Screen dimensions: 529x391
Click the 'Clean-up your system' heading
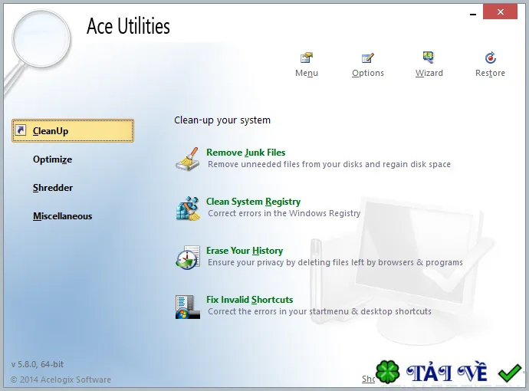(222, 120)
